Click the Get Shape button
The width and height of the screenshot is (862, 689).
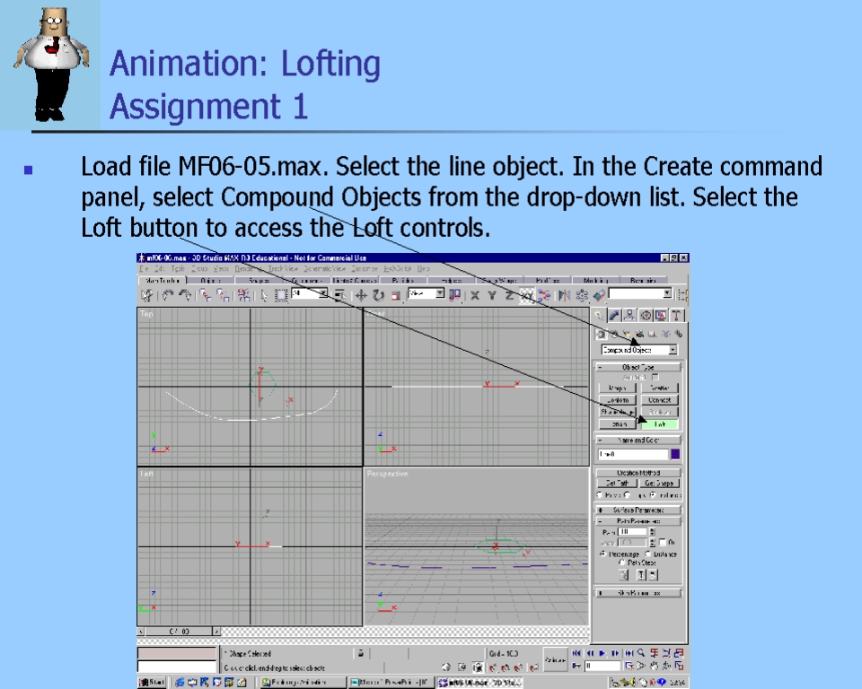coord(659,484)
